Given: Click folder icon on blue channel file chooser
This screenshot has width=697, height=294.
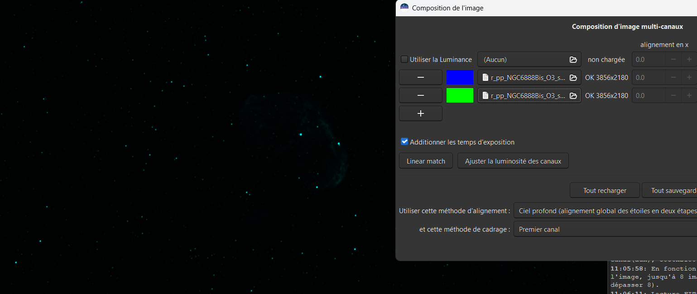Looking at the screenshot, I should click(573, 78).
